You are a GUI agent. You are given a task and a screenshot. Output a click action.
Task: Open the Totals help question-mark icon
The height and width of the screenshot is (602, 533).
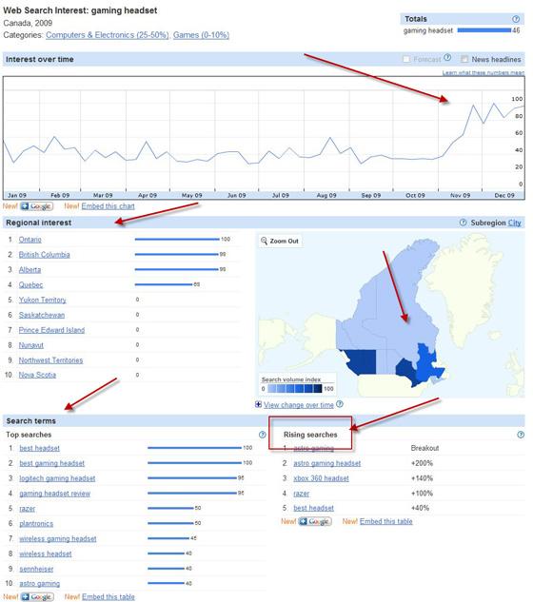click(516, 19)
